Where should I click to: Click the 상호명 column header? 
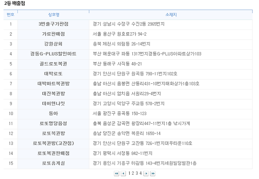pos(54,15)
